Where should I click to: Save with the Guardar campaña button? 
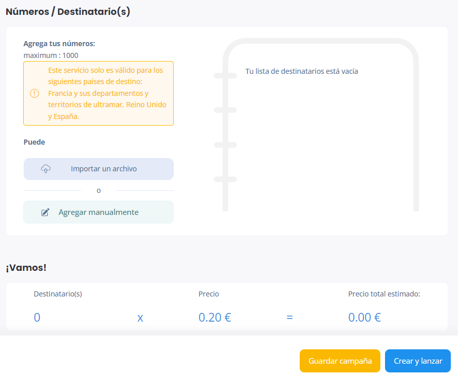pyautogui.click(x=340, y=361)
